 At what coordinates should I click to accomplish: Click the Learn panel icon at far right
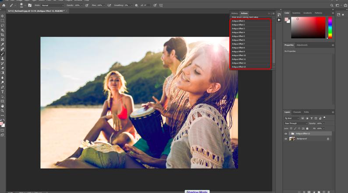(x=338, y=14)
